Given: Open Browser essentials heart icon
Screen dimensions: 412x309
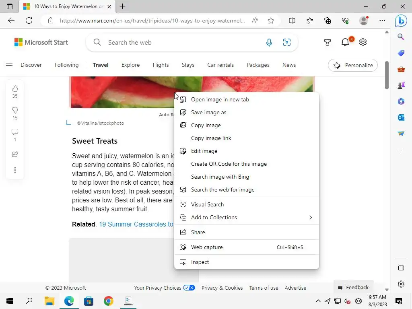Looking at the screenshot, I should pos(345,21).
